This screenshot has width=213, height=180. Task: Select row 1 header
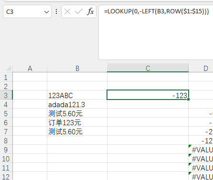pyautogui.click(x=6, y=77)
